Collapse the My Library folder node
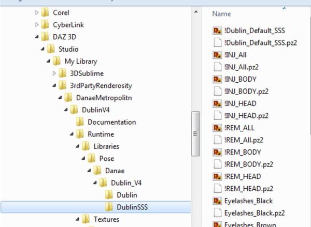The height and width of the screenshot is (227, 311). tap(48, 61)
